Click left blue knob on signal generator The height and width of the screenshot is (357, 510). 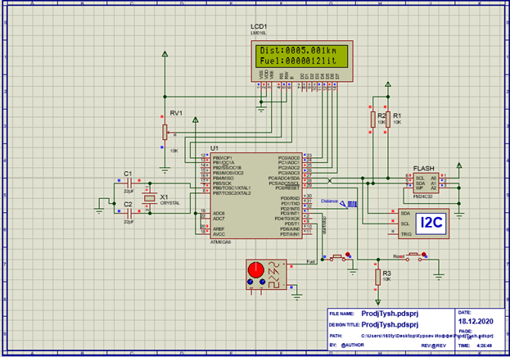[x=250, y=282]
